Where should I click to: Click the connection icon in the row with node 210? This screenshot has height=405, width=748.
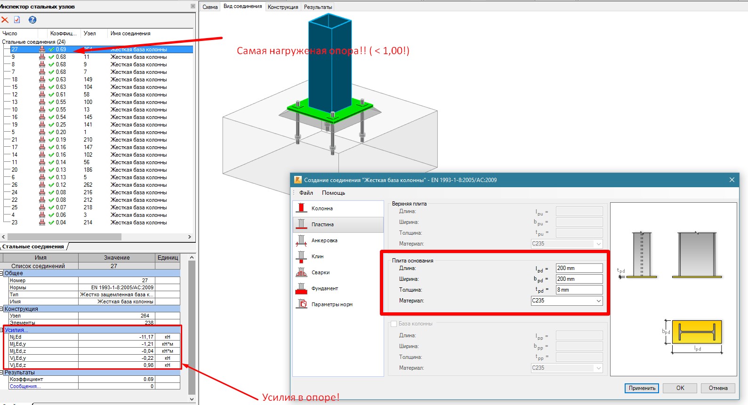point(42,140)
